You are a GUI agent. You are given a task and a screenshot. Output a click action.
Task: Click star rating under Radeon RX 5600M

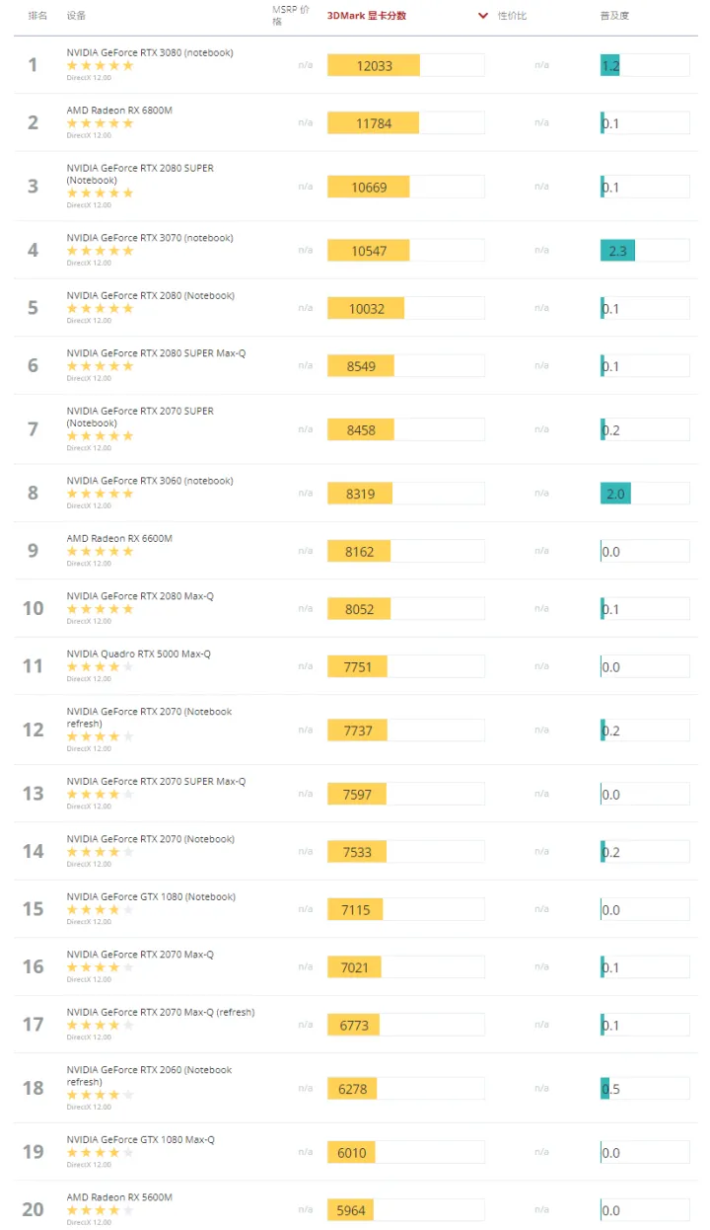[100, 1210]
